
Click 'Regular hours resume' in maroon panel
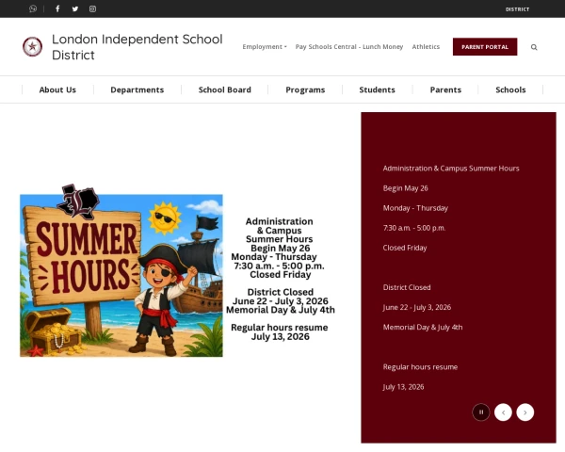tap(420, 366)
